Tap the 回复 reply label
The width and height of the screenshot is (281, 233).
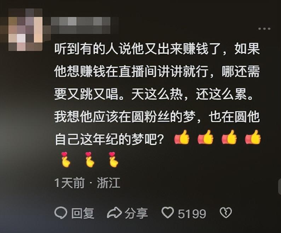[83, 213]
